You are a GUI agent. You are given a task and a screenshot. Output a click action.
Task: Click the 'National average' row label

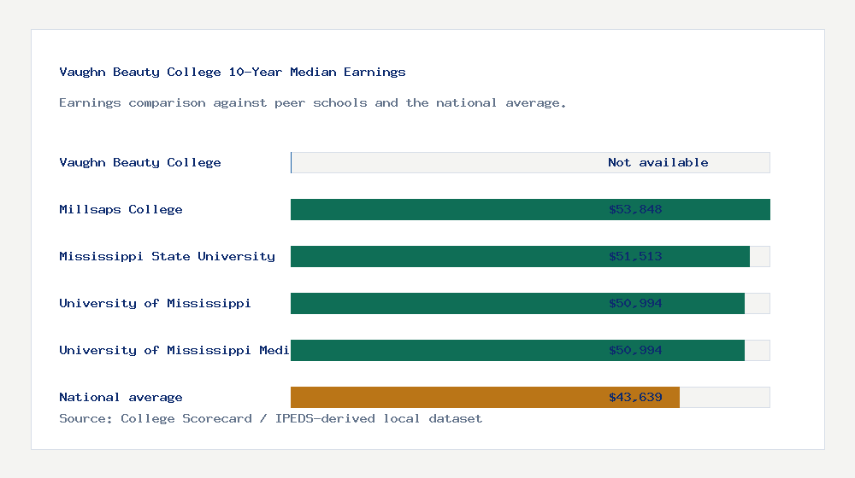coord(121,397)
